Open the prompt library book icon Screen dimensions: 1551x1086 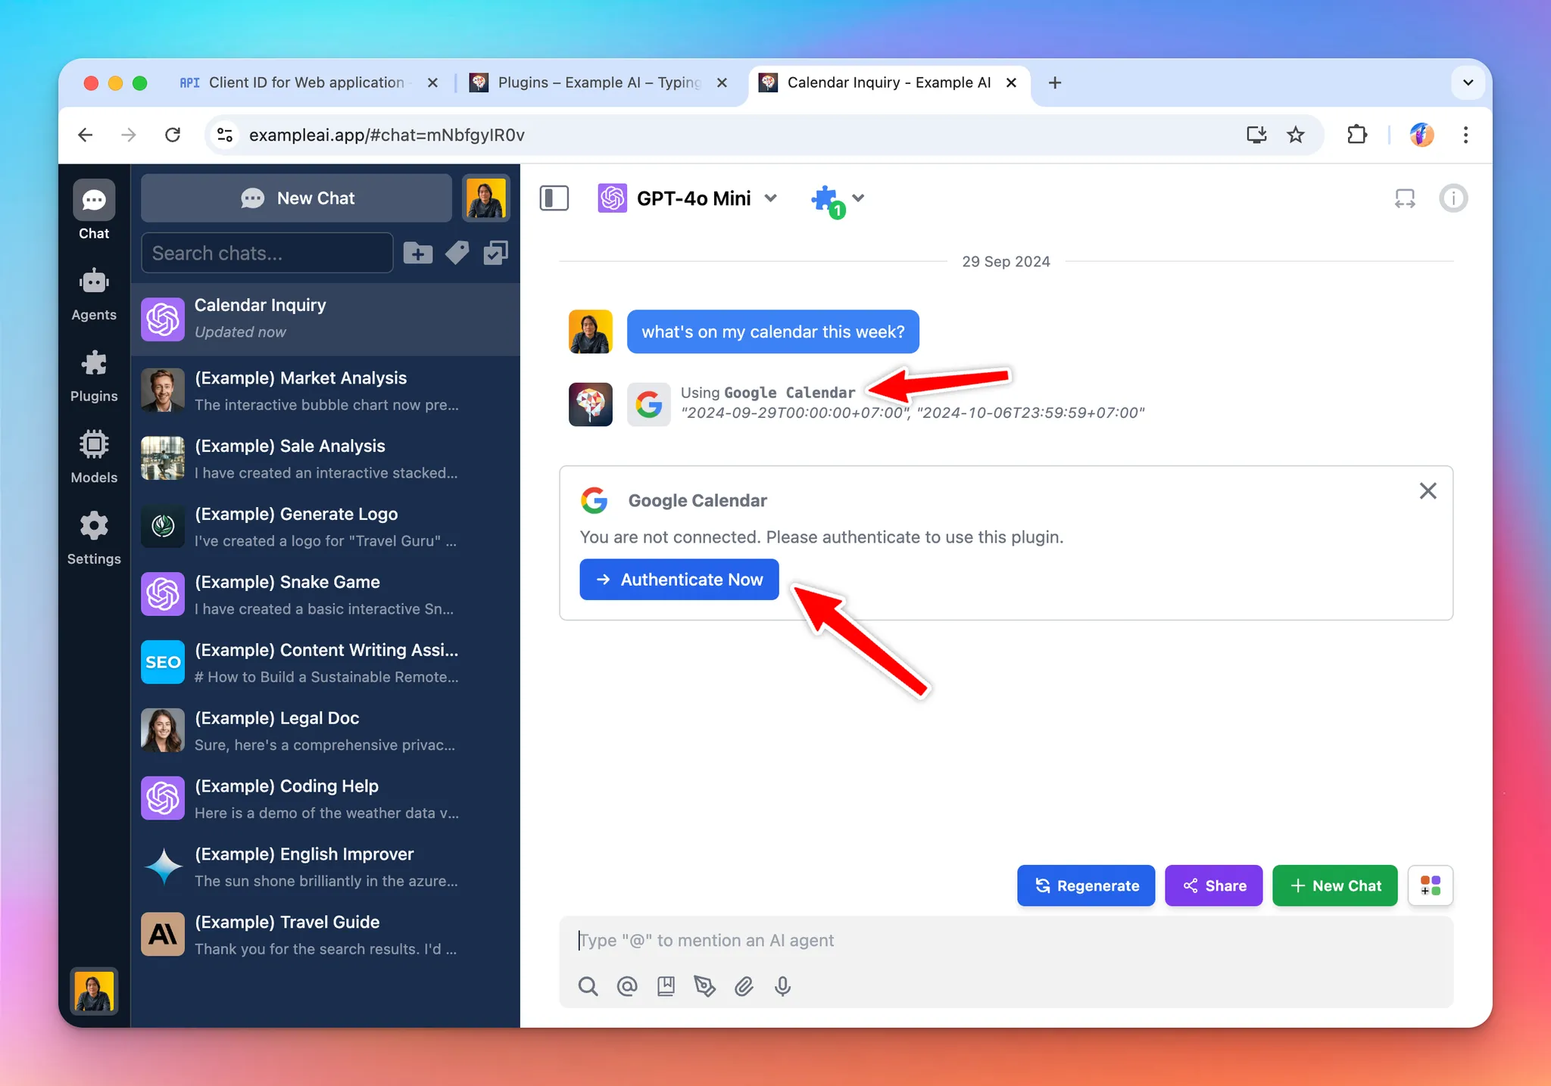click(666, 986)
